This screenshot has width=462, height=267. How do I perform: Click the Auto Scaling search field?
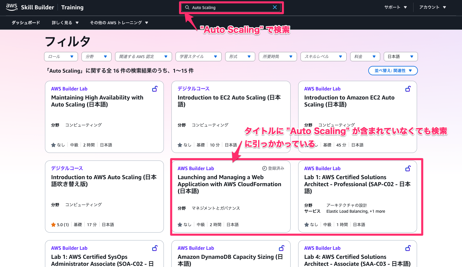[x=231, y=7]
